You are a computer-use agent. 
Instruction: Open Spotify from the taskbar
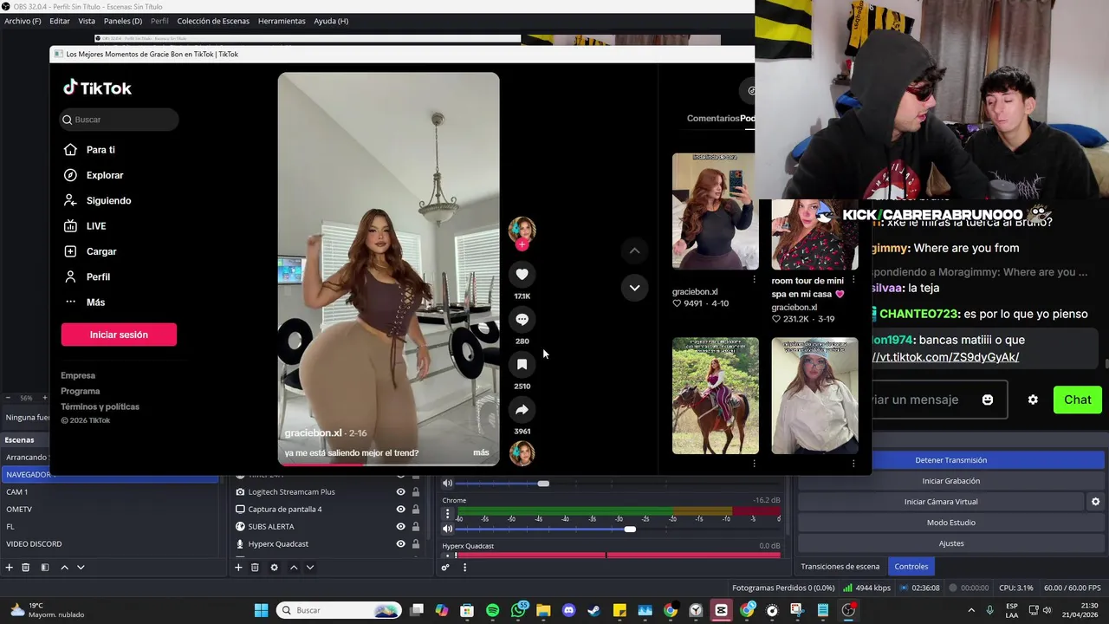(x=492, y=610)
